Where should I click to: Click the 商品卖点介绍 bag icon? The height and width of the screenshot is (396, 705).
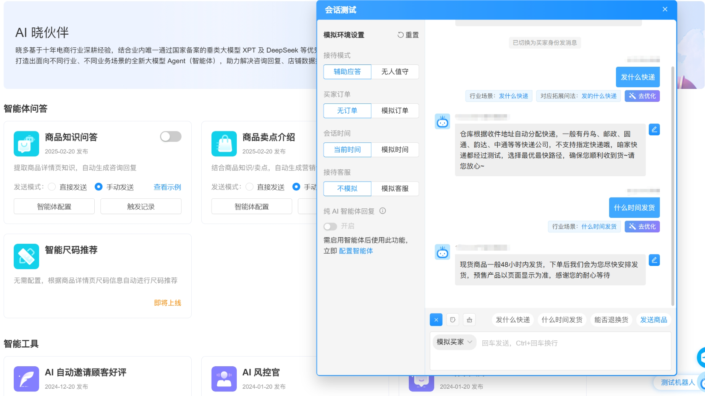(224, 144)
